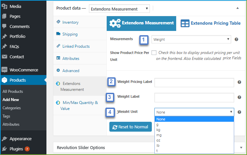Open the Mesurements Weight dropdown

(191, 39)
